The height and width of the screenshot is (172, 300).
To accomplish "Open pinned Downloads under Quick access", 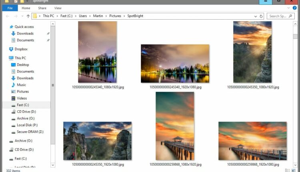I will tap(25, 33).
